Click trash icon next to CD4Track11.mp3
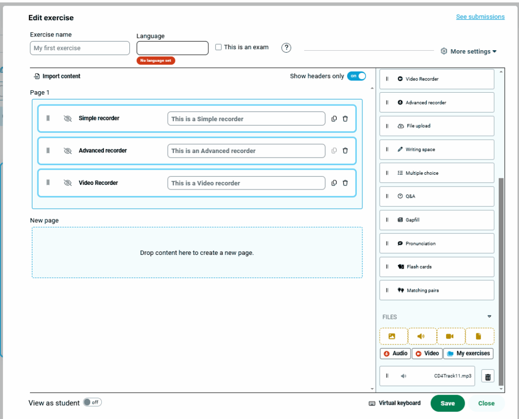The image size is (519, 419). click(488, 376)
